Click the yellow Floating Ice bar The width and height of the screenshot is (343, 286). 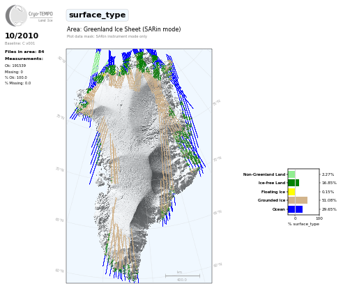(x=291, y=192)
